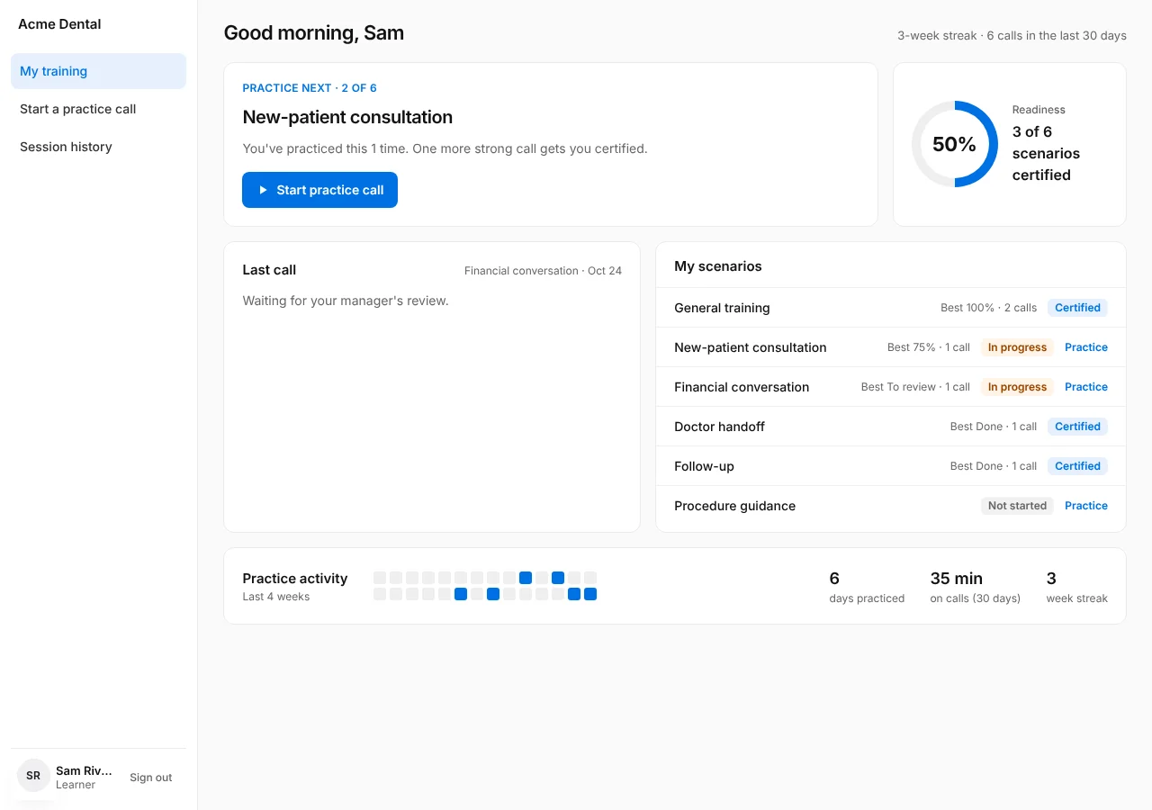The image size is (1152, 810).
Task: Click the SR user avatar
Action: tap(33, 776)
